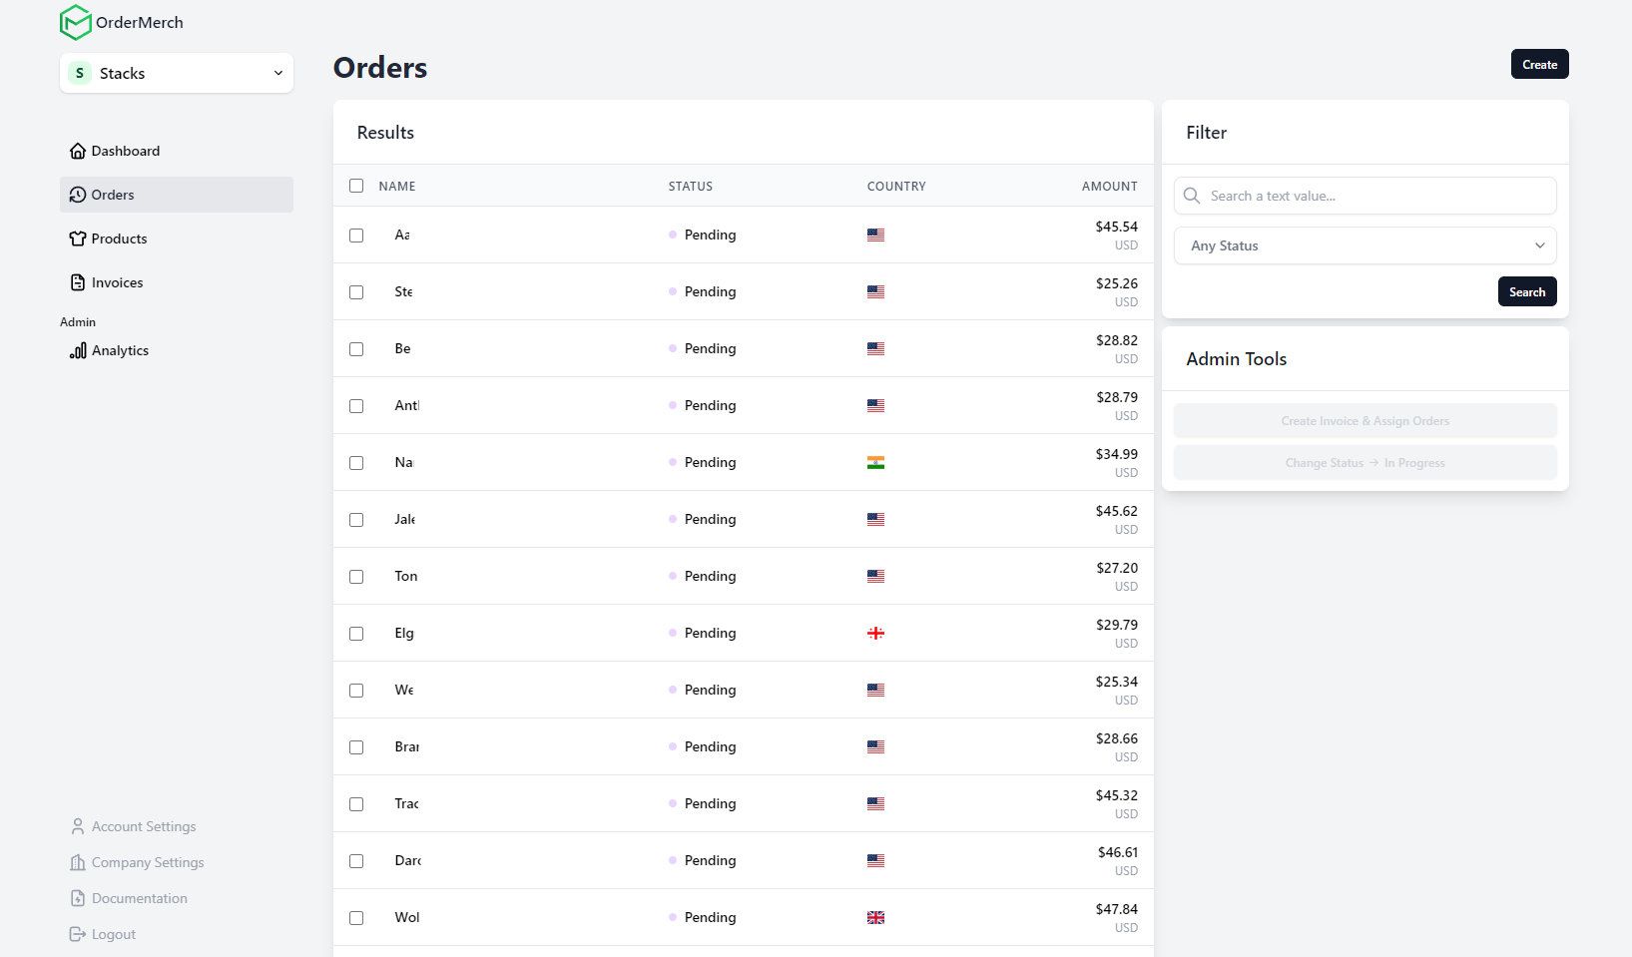Click the India flag in Country column
1632x957 pixels.
tap(875, 463)
